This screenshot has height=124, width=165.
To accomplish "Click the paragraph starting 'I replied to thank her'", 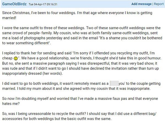I will click(x=82, y=63).
